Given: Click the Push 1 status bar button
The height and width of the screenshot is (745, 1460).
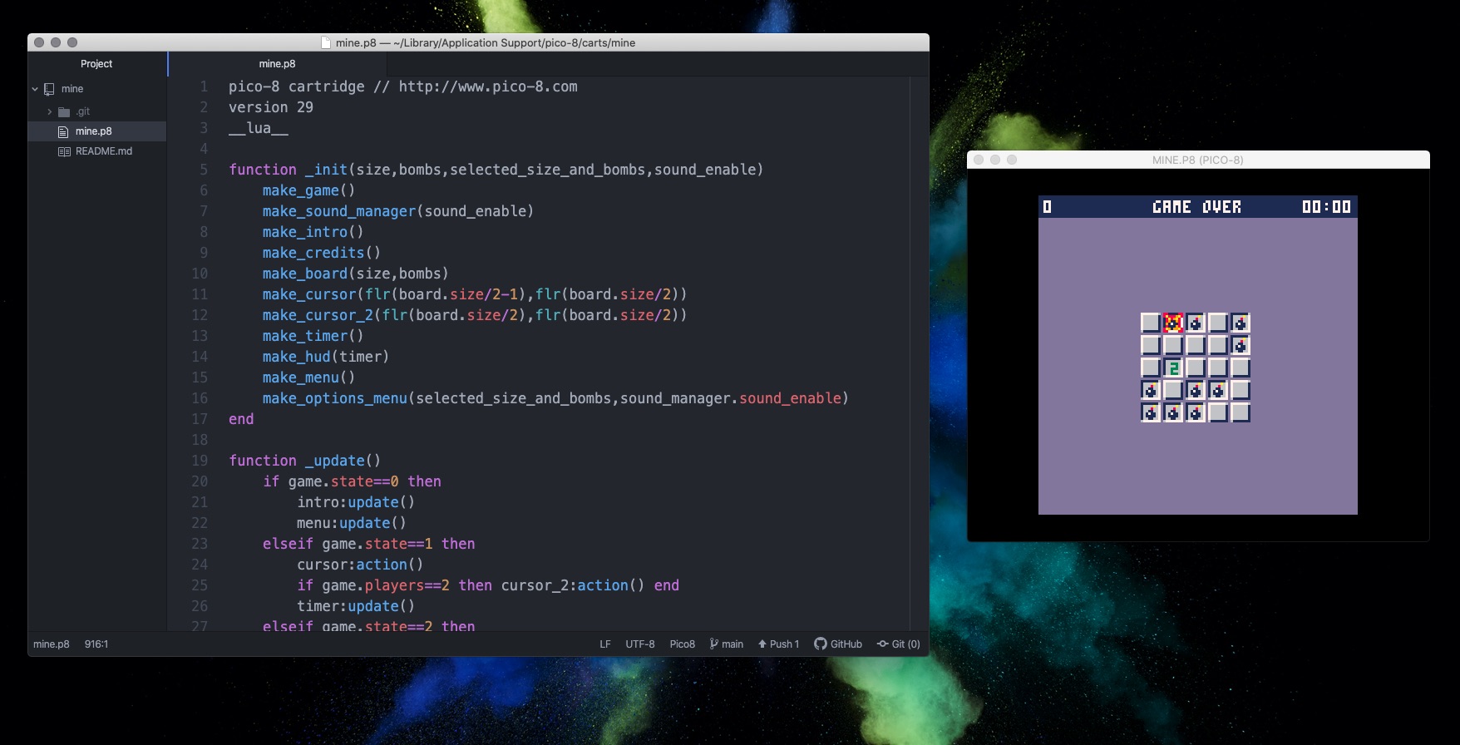Looking at the screenshot, I should tap(778, 644).
